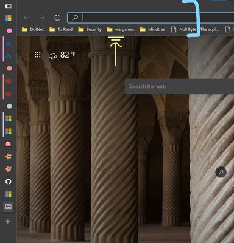Expand the To Read bookmarks folder

[x=61, y=30]
